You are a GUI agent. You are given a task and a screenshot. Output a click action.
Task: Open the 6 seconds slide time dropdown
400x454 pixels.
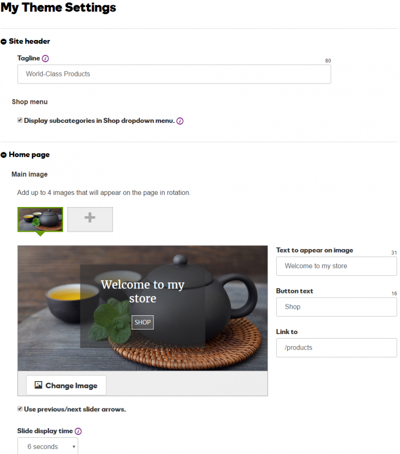[47, 446]
